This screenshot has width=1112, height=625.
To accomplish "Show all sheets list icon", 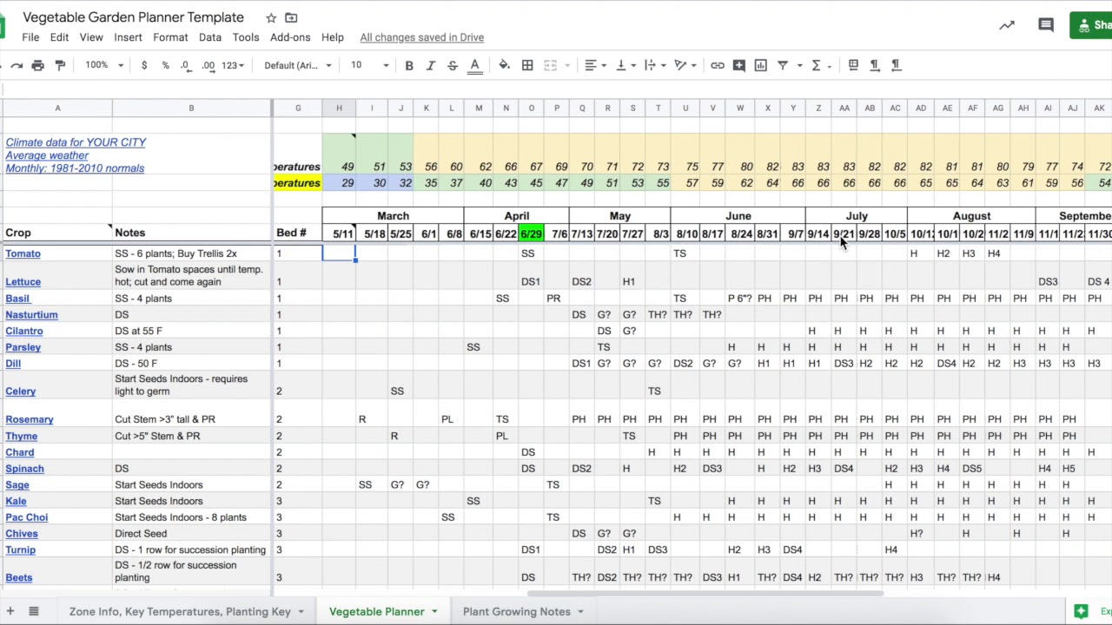I will coord(34,611).
